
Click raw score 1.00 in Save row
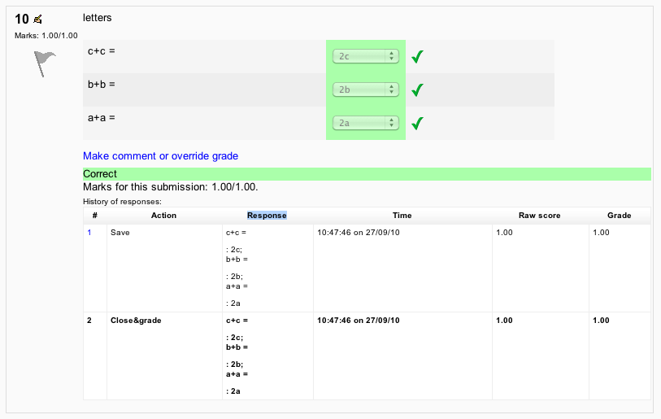click(504, 233)
